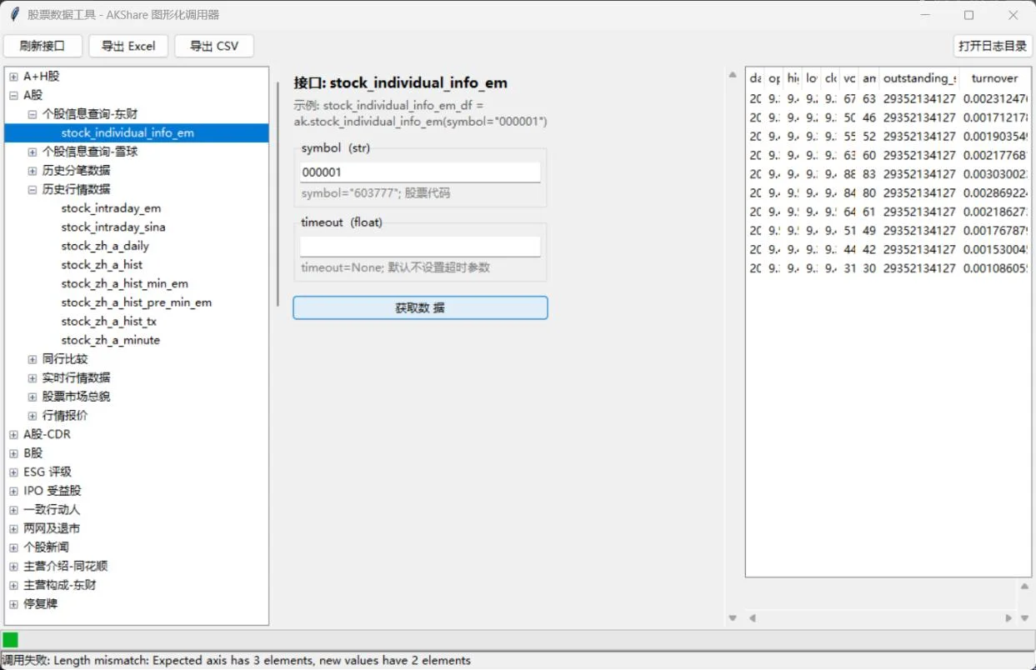Select stock_zh_a_daily interface
This screenshot has height=670, width=1036.
coord(105,246)
